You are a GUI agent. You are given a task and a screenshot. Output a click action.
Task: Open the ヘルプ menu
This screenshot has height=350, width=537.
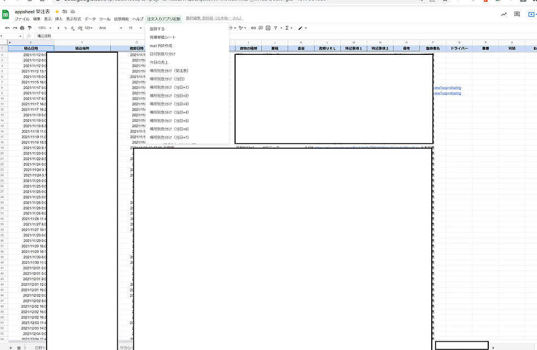[138, 19]
